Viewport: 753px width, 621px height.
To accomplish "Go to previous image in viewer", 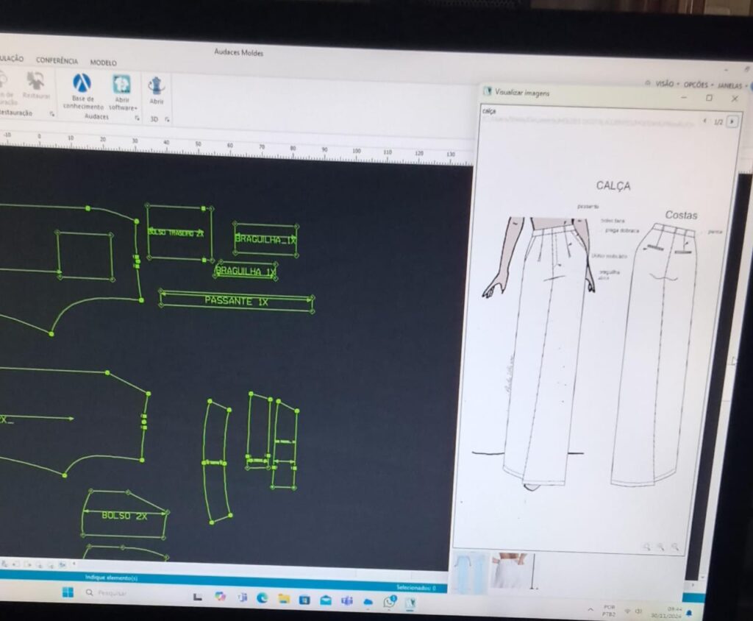I will (x=704, y=121).
